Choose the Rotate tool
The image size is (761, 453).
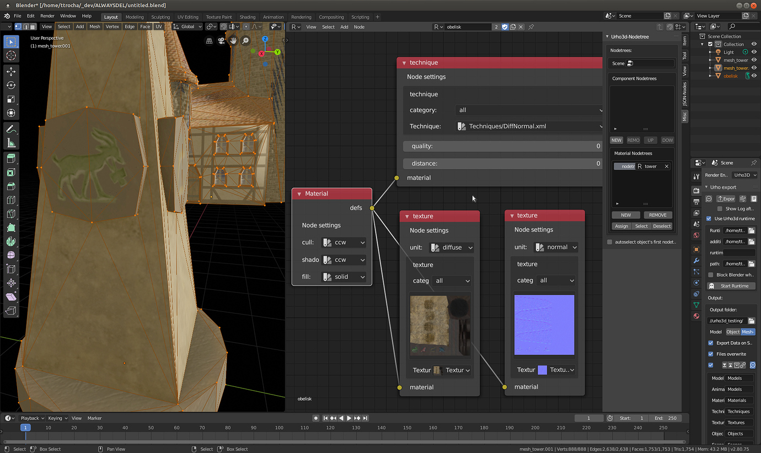[11, 85]
